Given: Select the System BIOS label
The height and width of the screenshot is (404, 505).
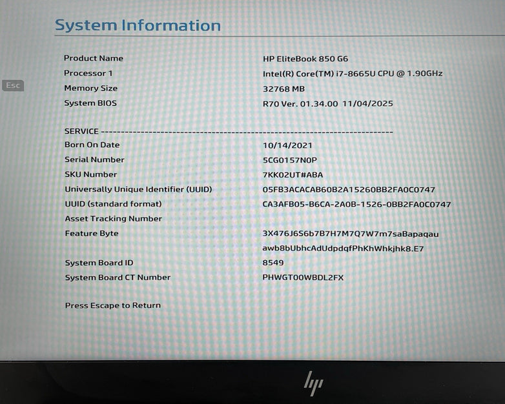Looking at the screenshot, I should (x=90, y=103).
